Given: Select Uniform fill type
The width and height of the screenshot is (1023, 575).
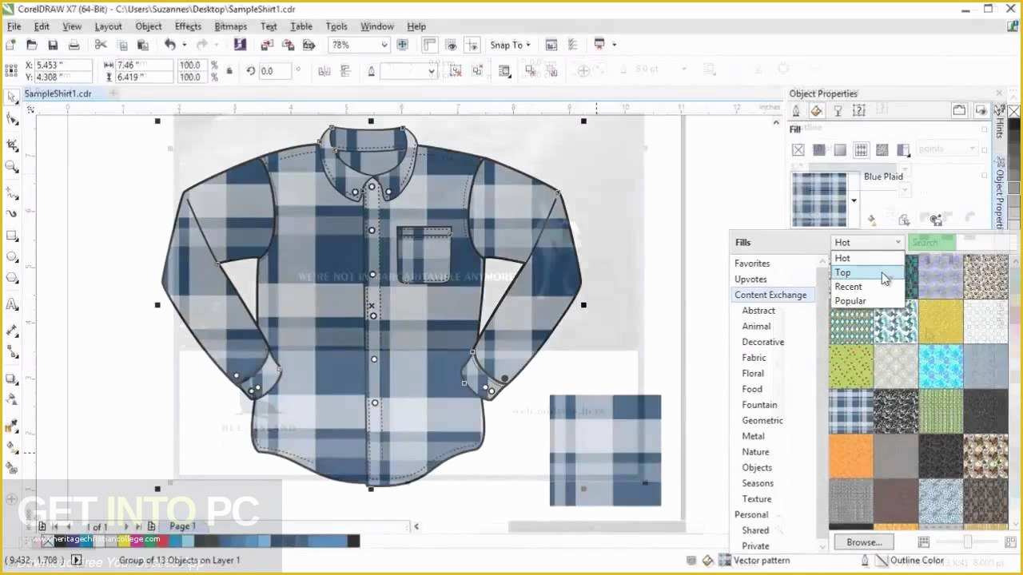Looking at the screenshot, I should point(819,149).
